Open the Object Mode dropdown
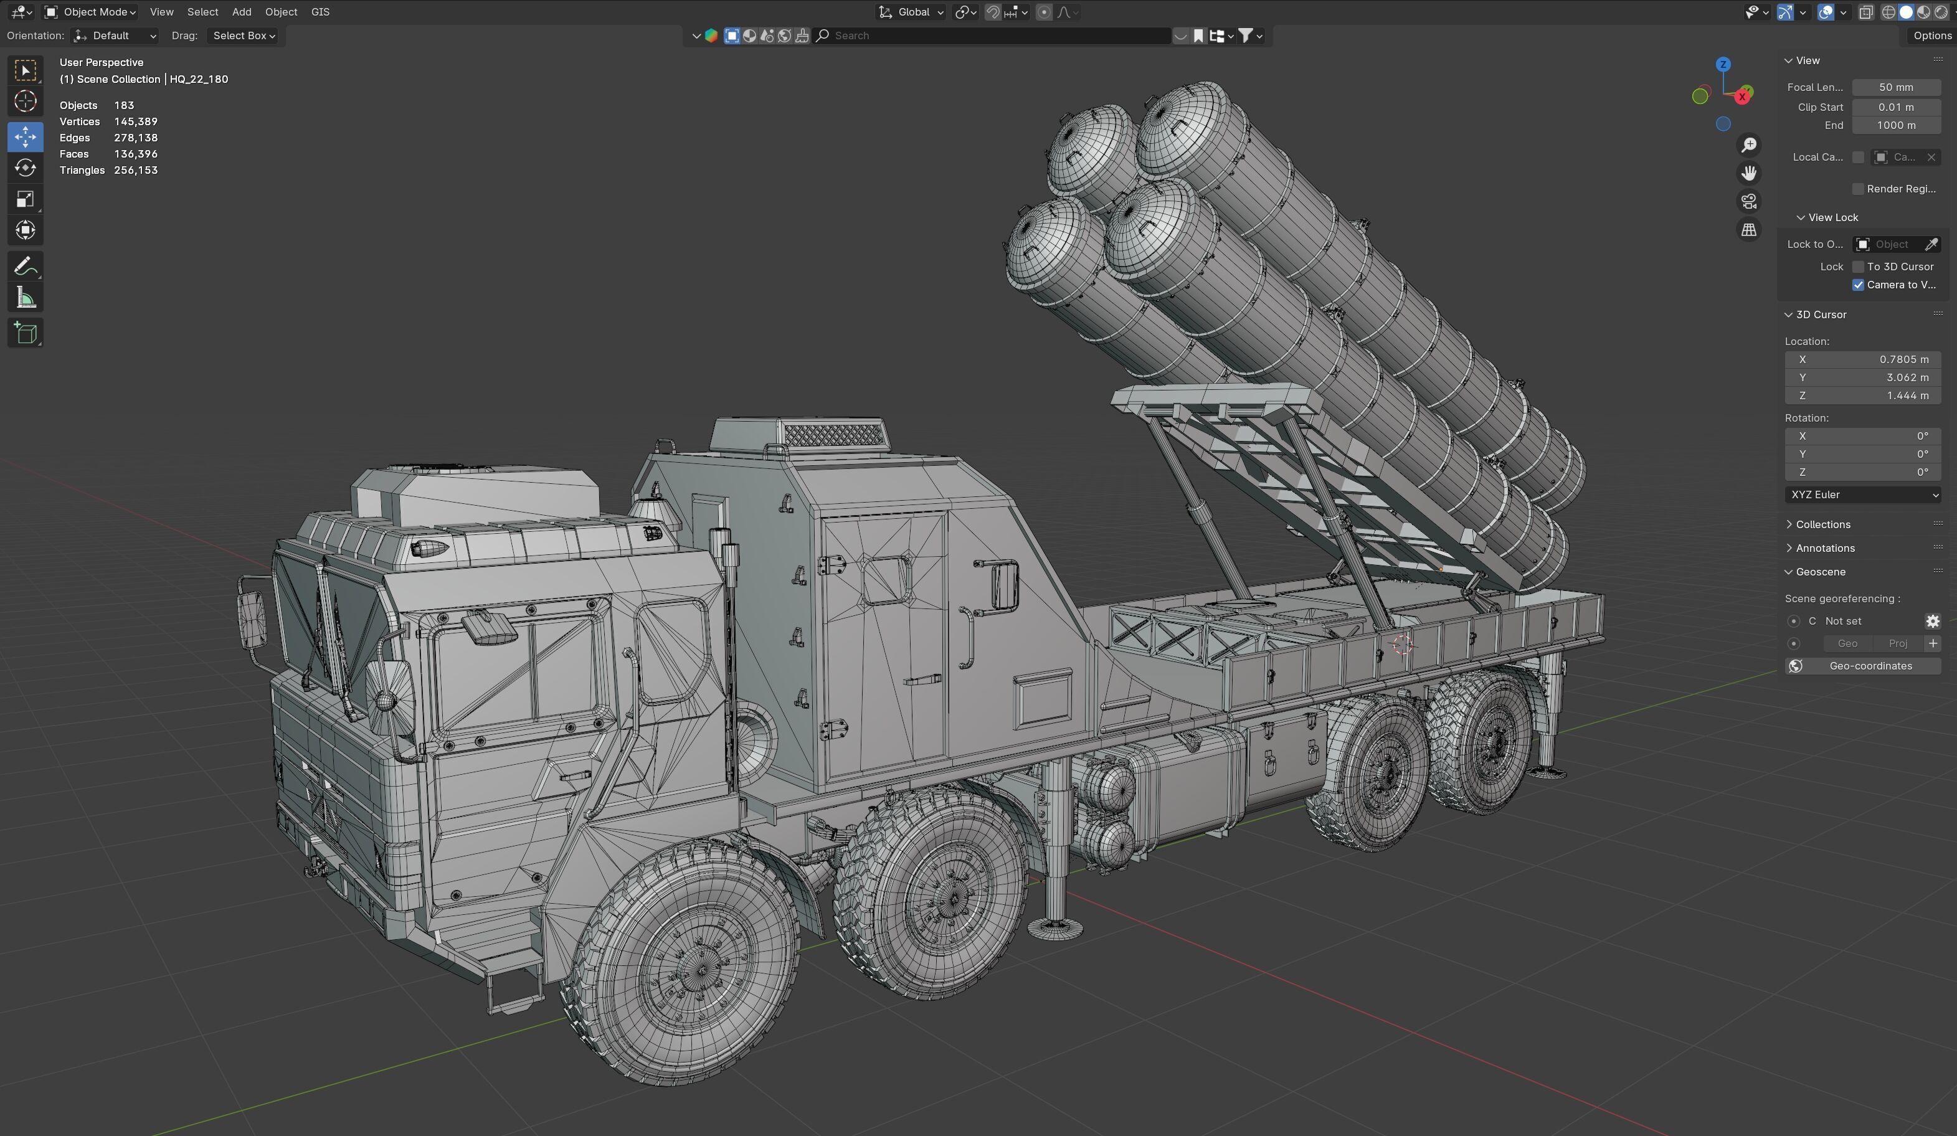This screenshot has width=1957, height=1136. click(x=90, y=12)
